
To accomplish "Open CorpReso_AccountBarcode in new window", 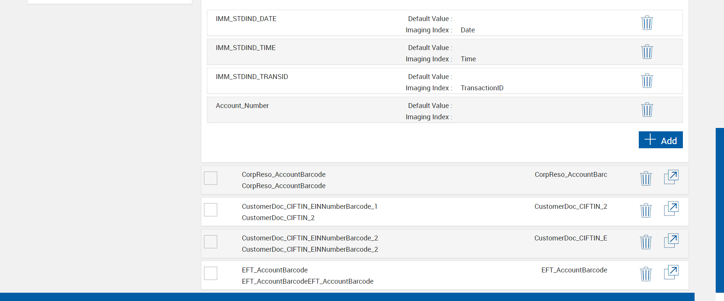I will pos(671,177).
